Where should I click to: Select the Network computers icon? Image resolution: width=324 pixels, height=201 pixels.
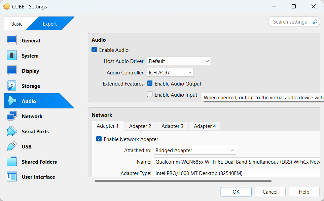[12, 116]
